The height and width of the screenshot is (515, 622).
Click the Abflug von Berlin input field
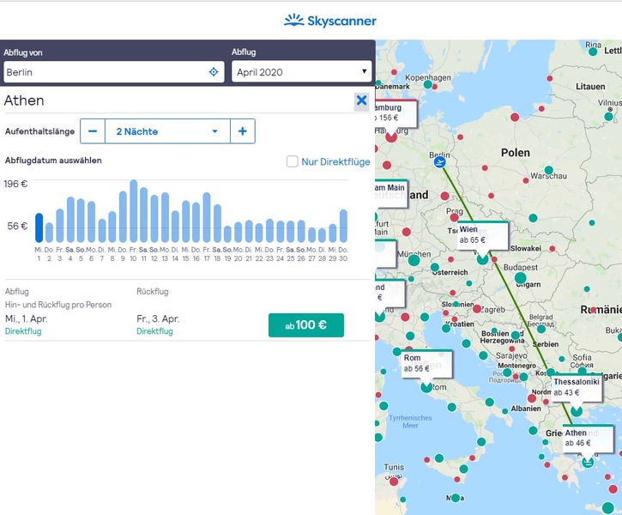pyautogui.click(x=114, y=72)
